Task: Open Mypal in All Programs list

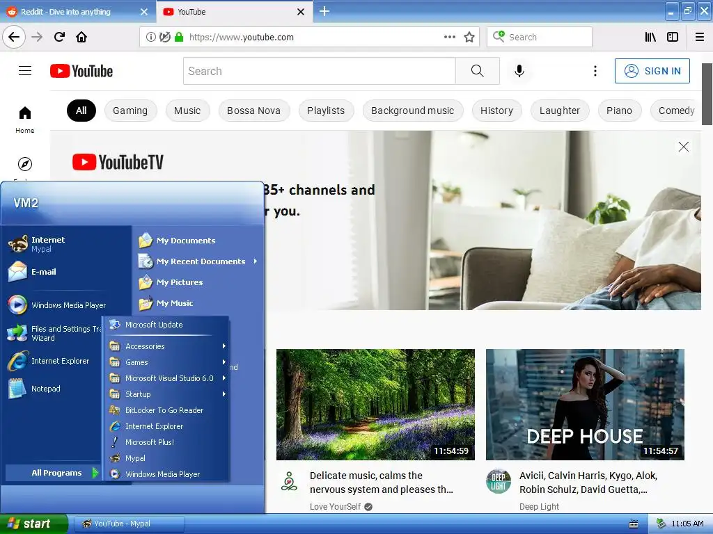Action: 167,458
